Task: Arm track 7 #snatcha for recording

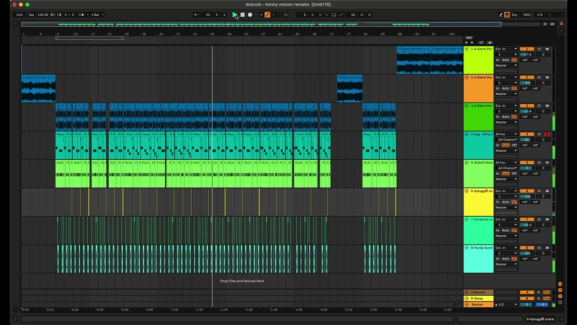Action: click(x=547, y=219)
